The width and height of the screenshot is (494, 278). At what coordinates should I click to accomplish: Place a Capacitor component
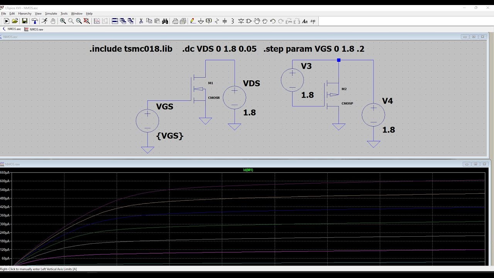point(225,21)
